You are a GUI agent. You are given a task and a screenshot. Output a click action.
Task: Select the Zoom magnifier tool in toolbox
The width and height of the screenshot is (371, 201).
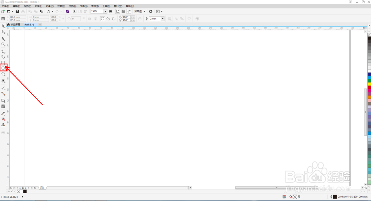(3, 44)
